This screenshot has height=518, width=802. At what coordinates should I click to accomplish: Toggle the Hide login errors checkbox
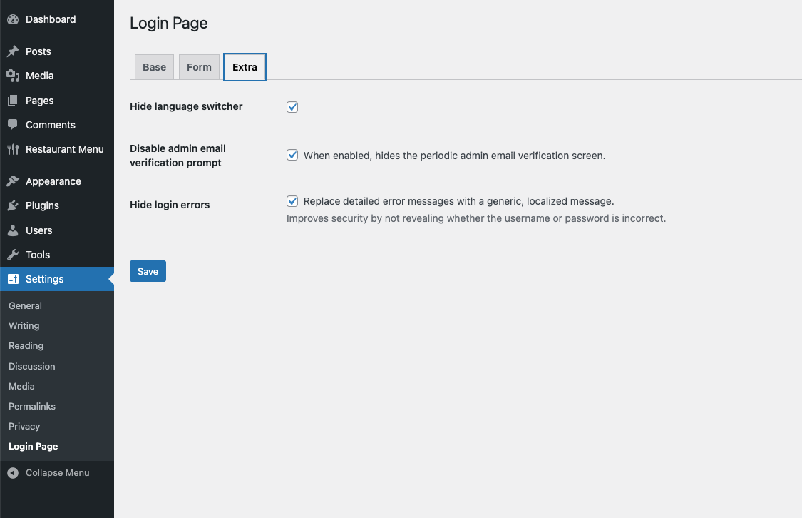point(292,201)
